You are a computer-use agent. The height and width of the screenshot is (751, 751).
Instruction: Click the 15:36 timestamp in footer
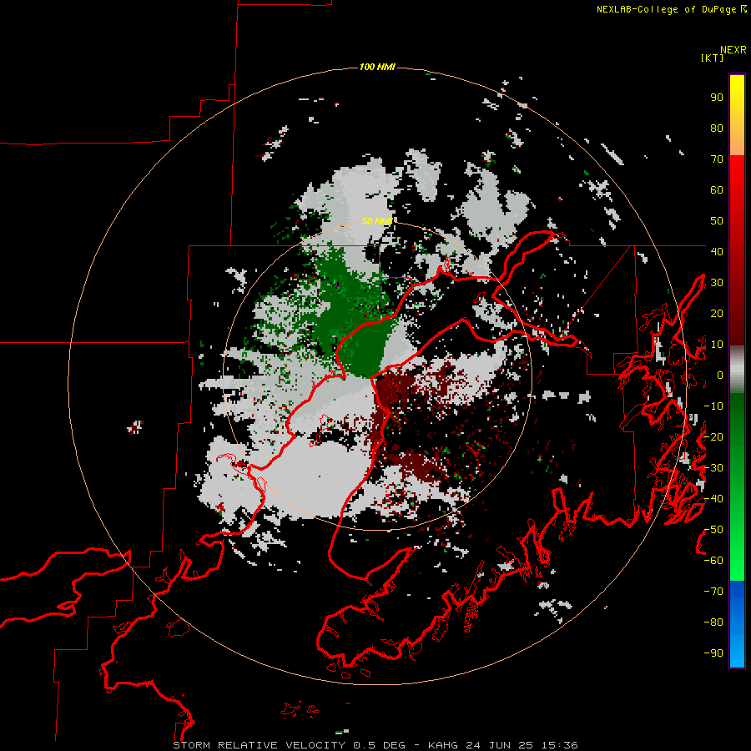pos(559,745)
